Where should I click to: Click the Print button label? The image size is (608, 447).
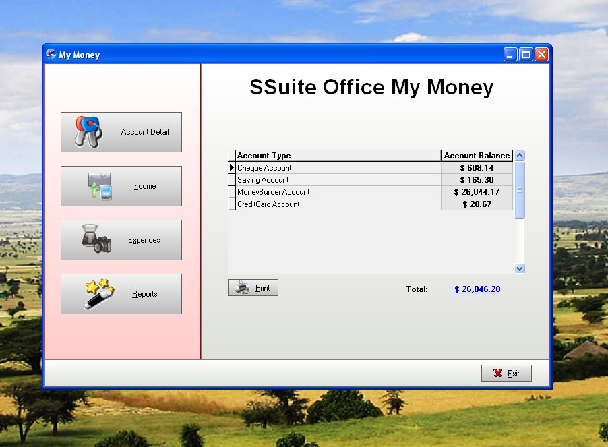[262, 288]
